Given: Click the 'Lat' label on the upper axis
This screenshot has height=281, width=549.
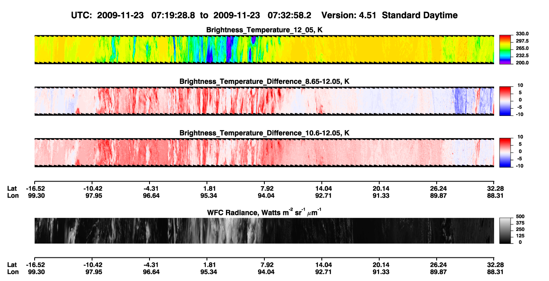Looking at the screenshot, I should pos(12,189).
